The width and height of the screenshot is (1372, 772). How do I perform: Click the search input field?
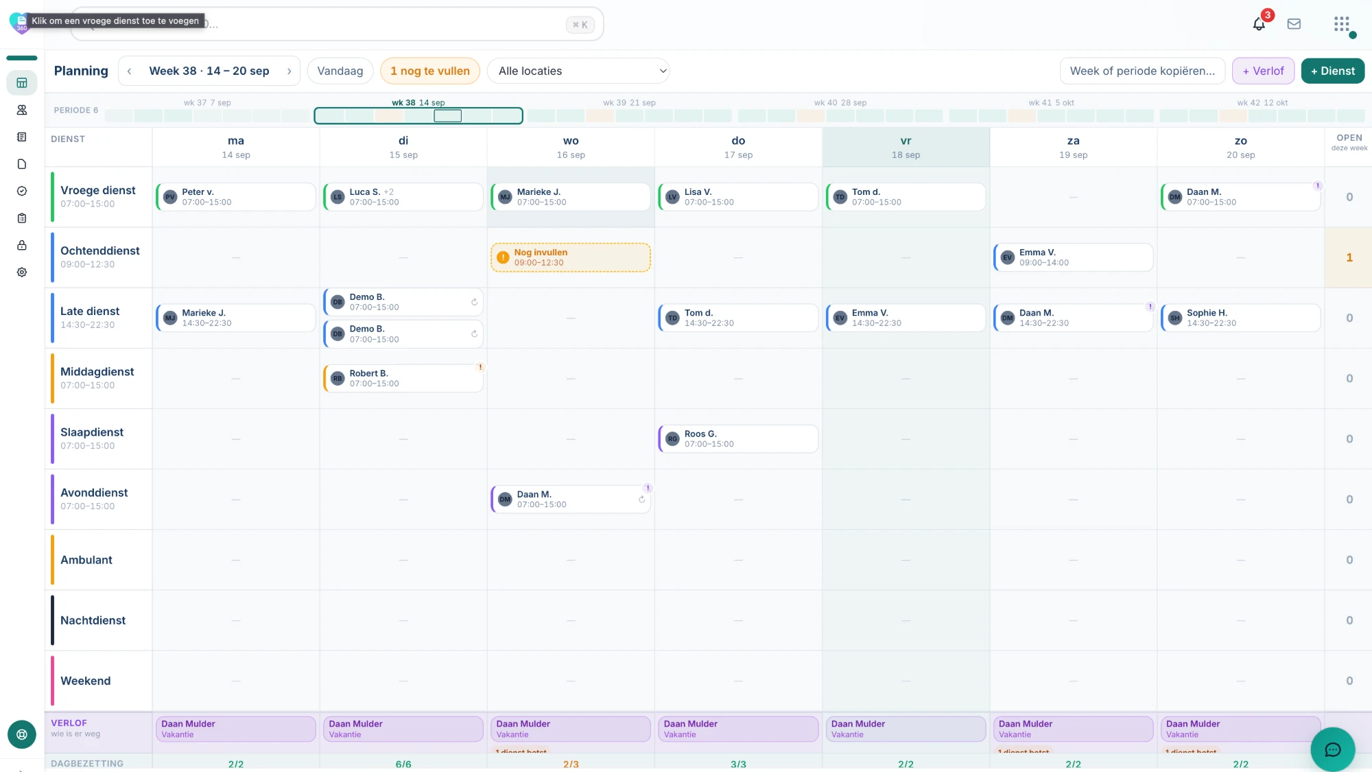[336, 25]
